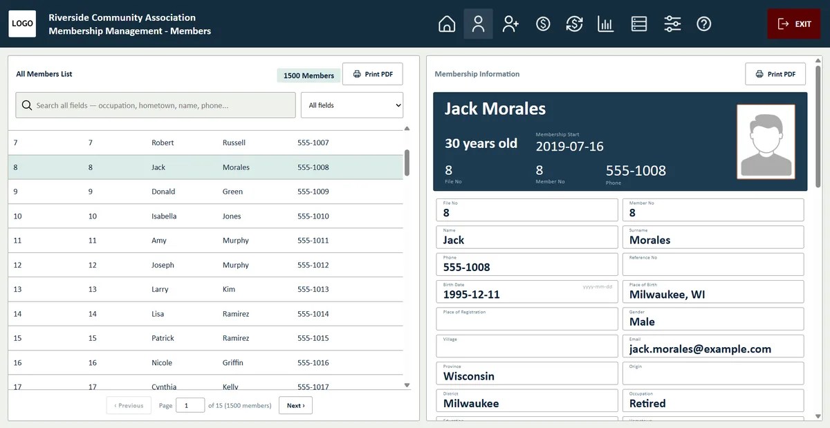Select the Lisa Ramirez member row
The height and width of the screenshot is (428, 830).
(x=205, y=314)
